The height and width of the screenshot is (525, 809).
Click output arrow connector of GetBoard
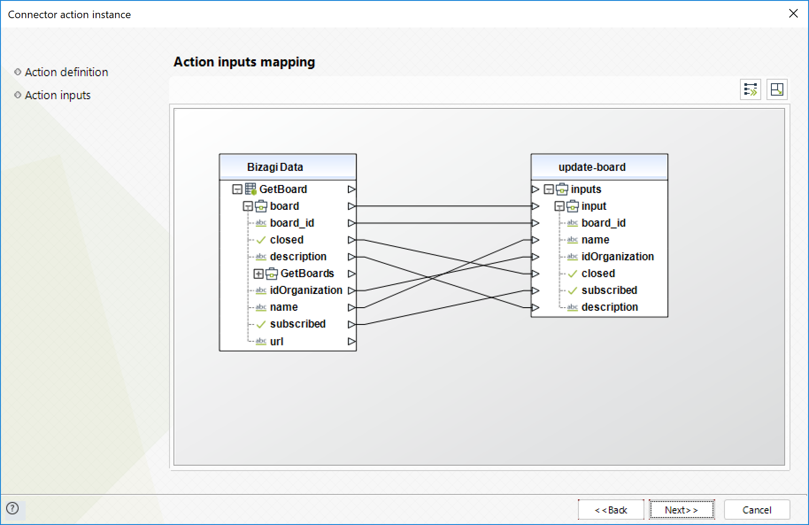(351, 189)
